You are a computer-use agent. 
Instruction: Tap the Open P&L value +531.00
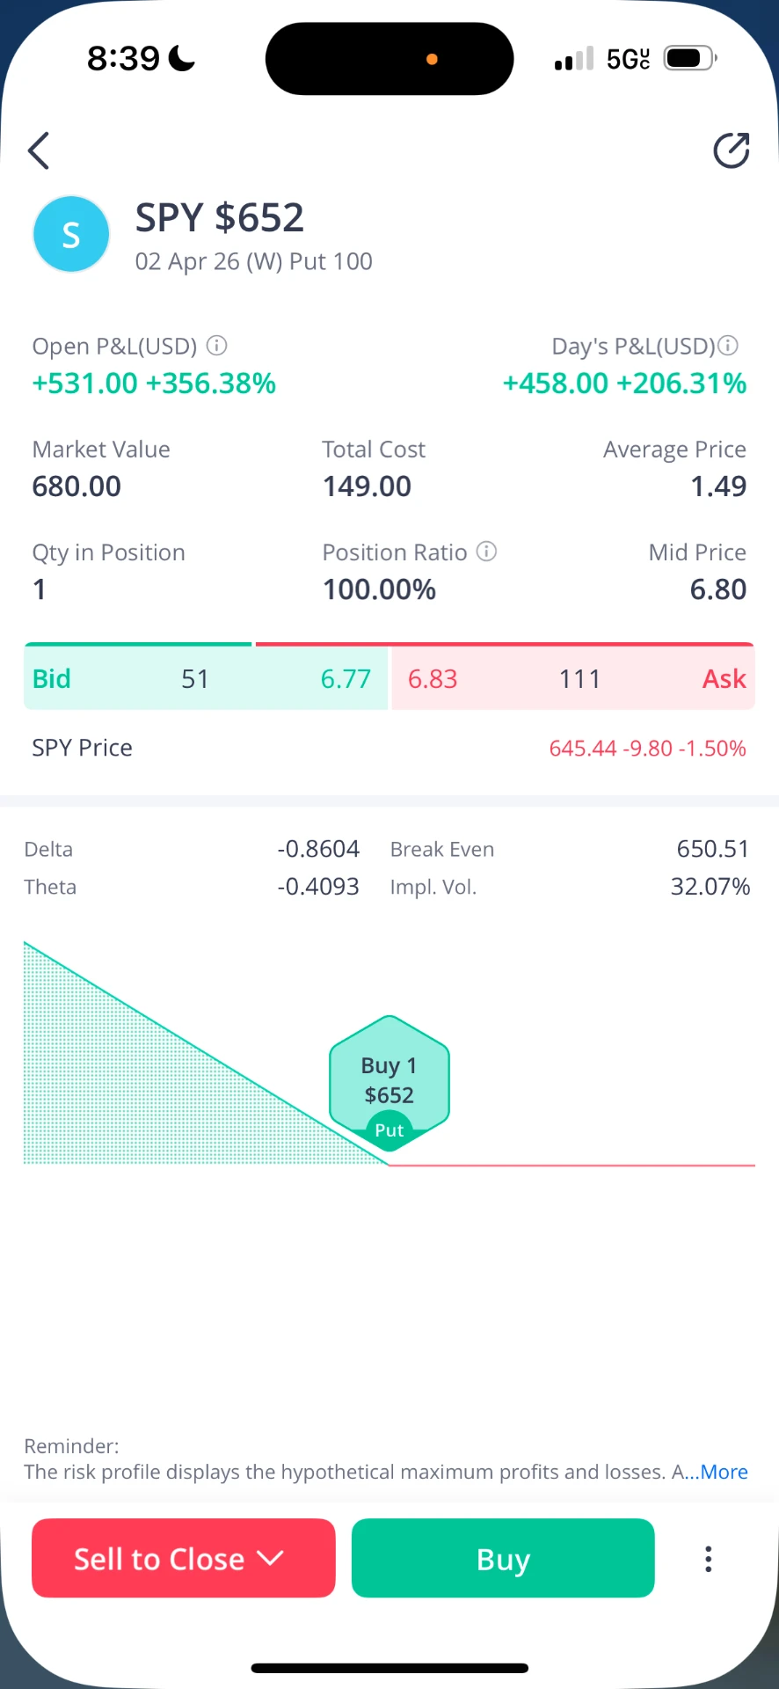tap(85, 384)
